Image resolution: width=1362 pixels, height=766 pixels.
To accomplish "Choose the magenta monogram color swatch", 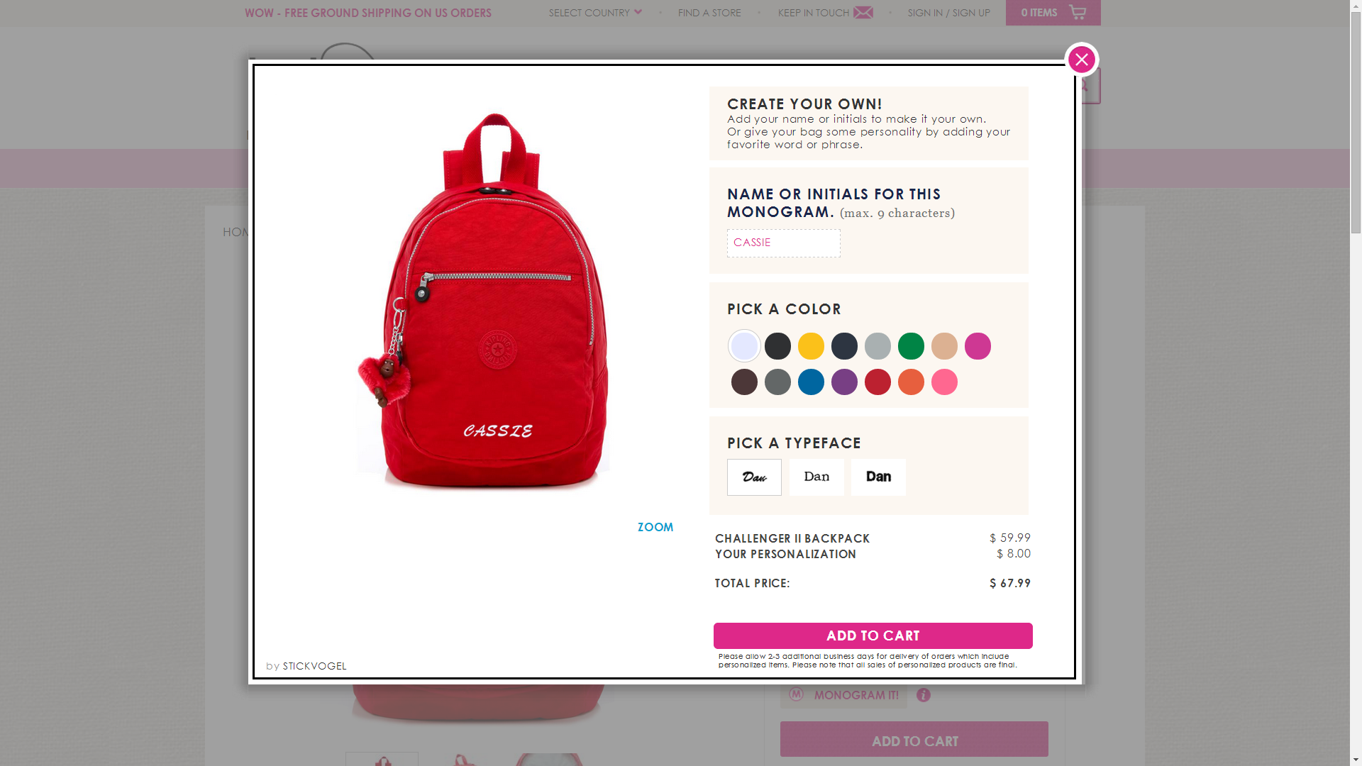I will point(978,346).
